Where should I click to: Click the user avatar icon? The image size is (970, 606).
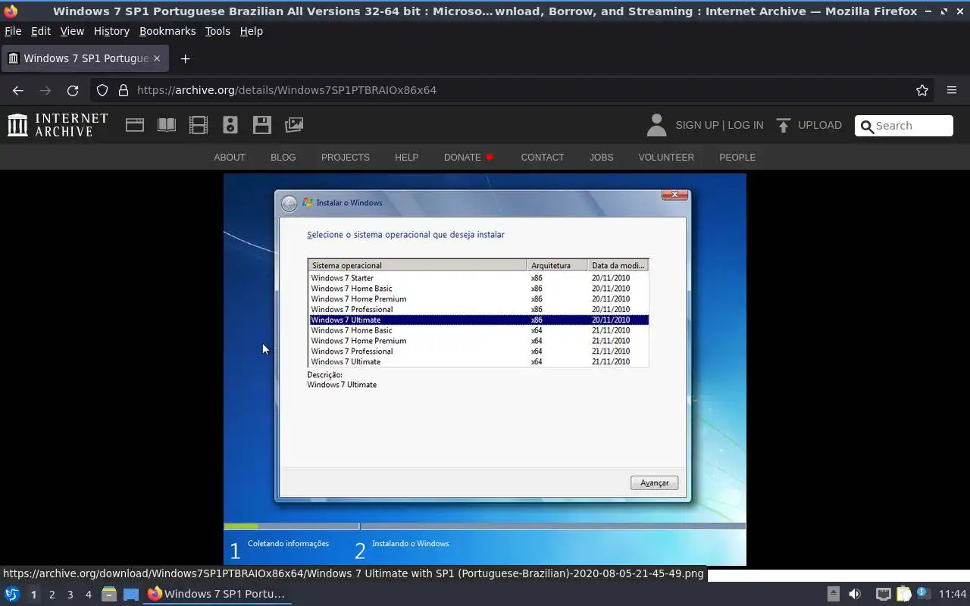[657, 125]
